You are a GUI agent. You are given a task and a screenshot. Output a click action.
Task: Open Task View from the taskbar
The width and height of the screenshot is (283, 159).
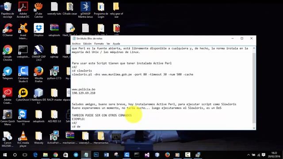pyautogui.click(x=25, y=155)
